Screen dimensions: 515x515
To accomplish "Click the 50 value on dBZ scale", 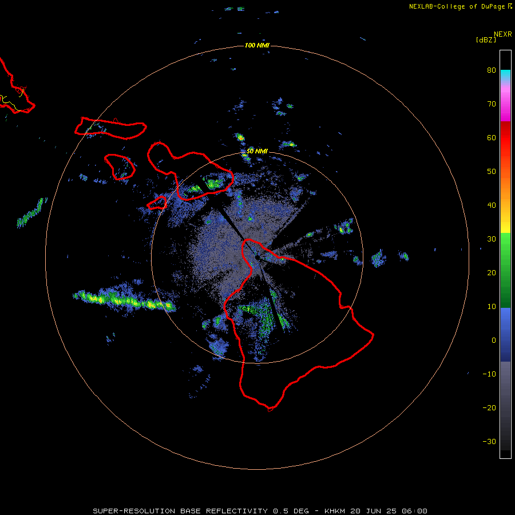I will tap(492, 172).
